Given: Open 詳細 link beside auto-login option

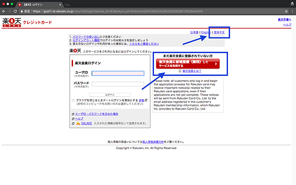Looking at the screenshot, I should 142,101.
